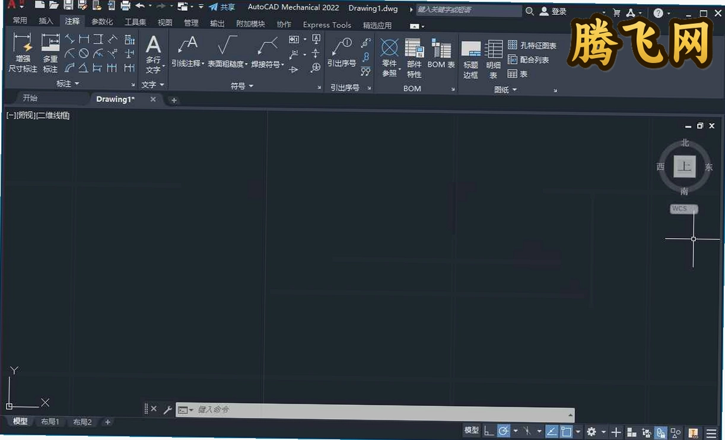The height and width of the screenshot is (440, 725).
Task: Expand the 标注 panel dropdown
Action: (x=68, y=84)
